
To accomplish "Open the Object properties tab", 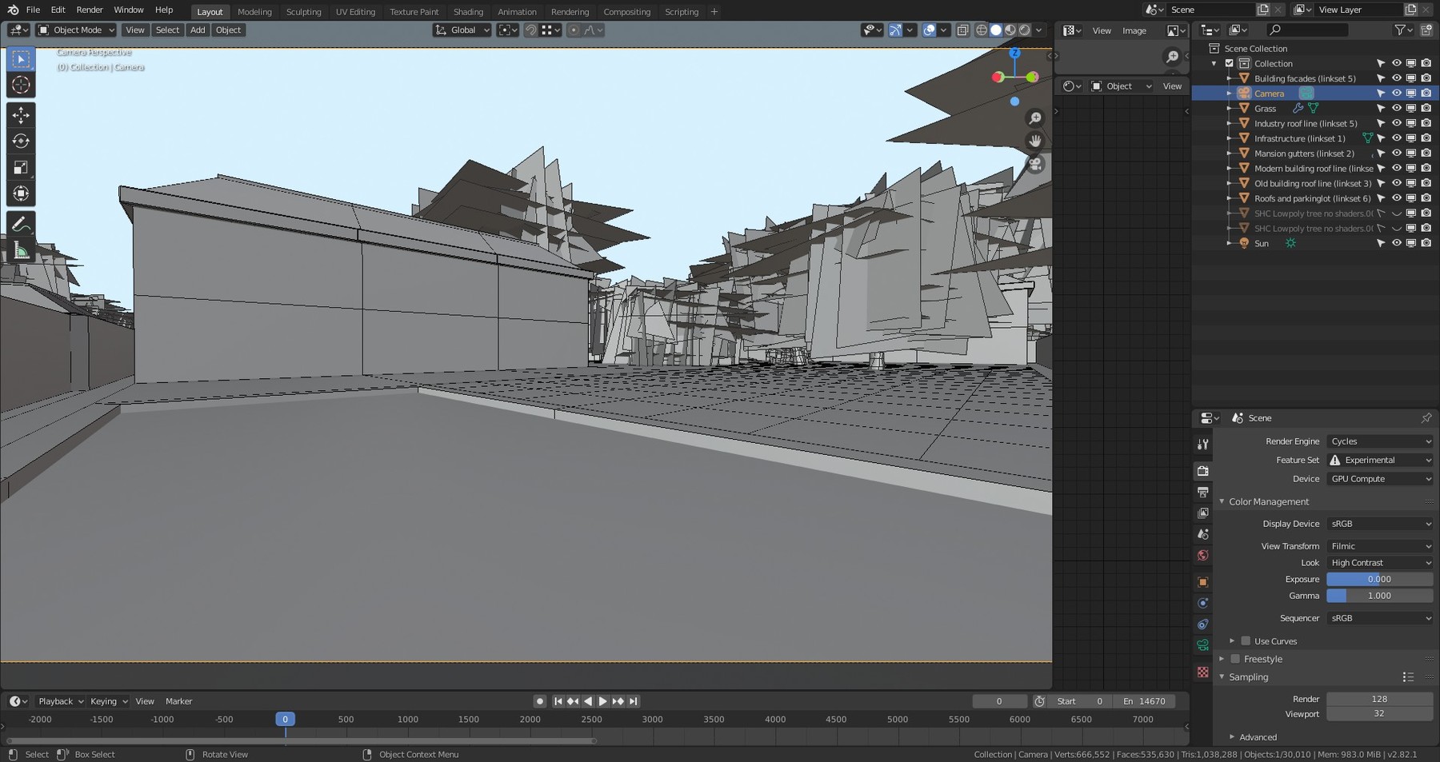I will pos(1202,582).
